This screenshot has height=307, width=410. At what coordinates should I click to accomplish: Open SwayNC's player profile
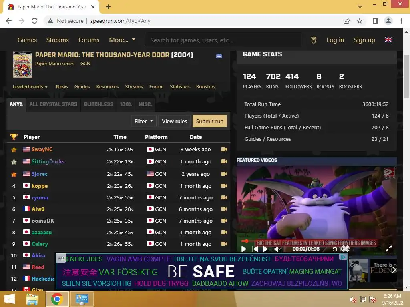42,149
